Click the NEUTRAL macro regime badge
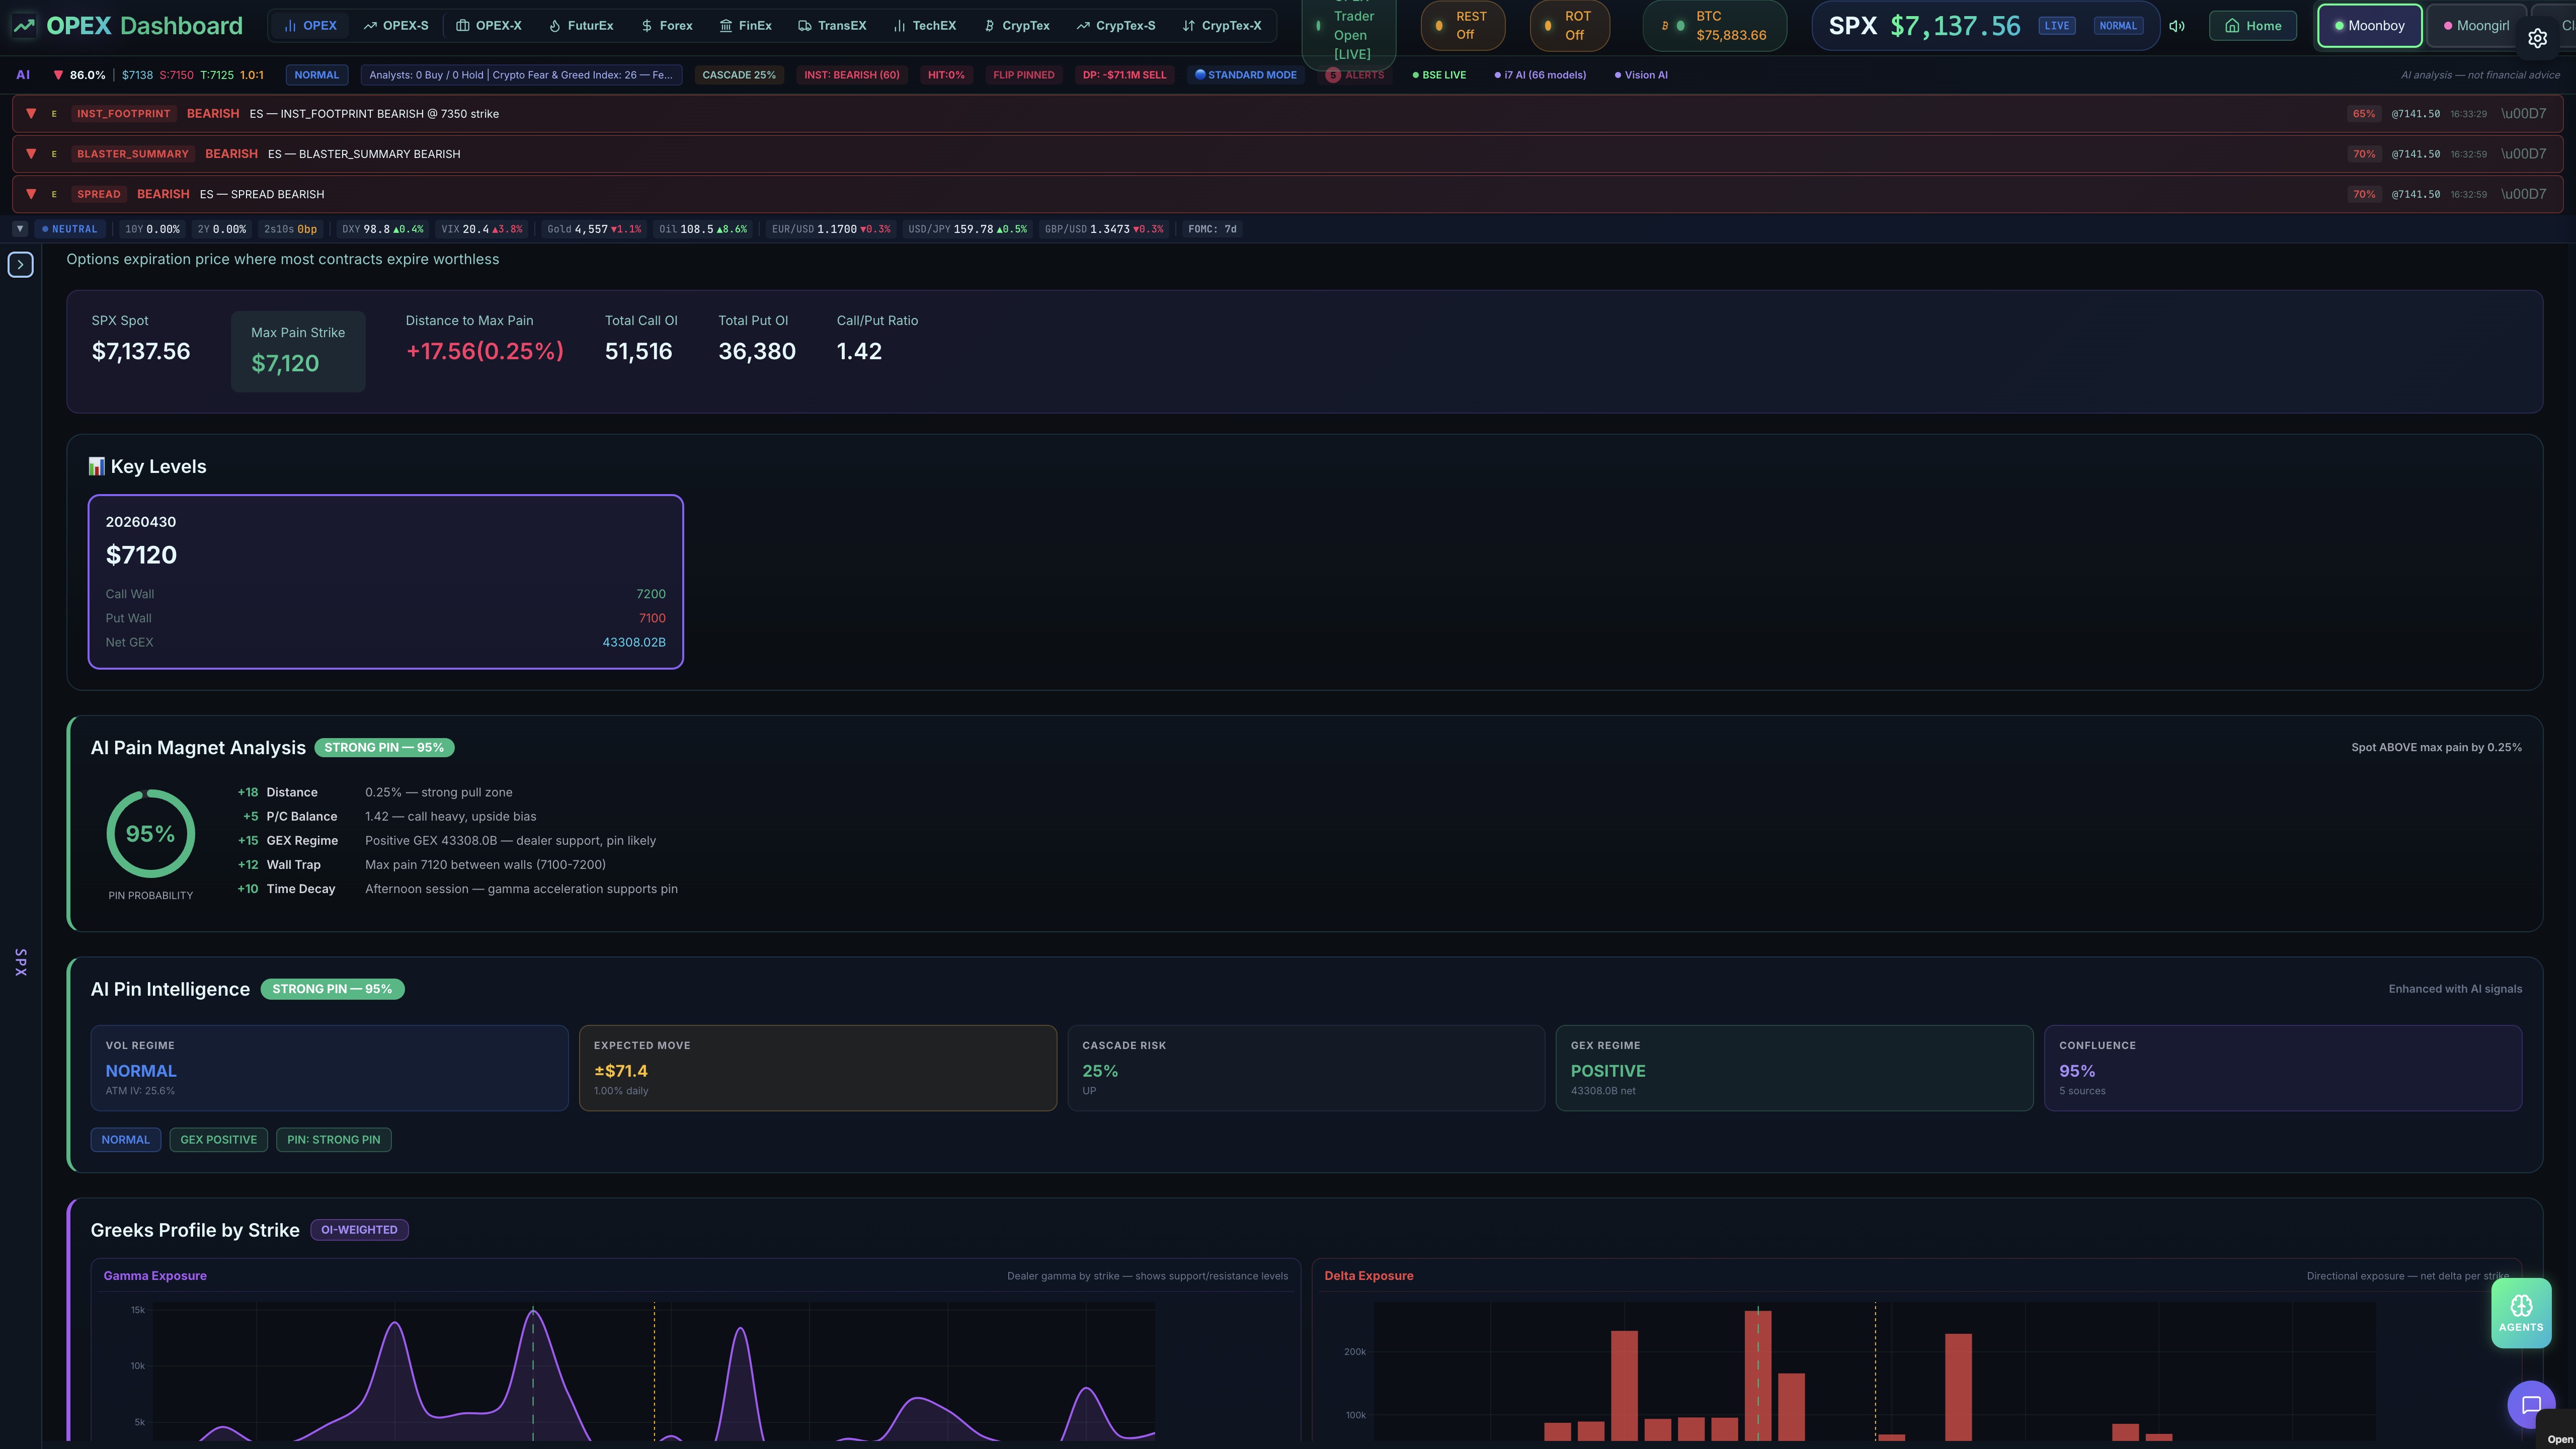The image size is (2576, 1449). (x=69, y=229)
